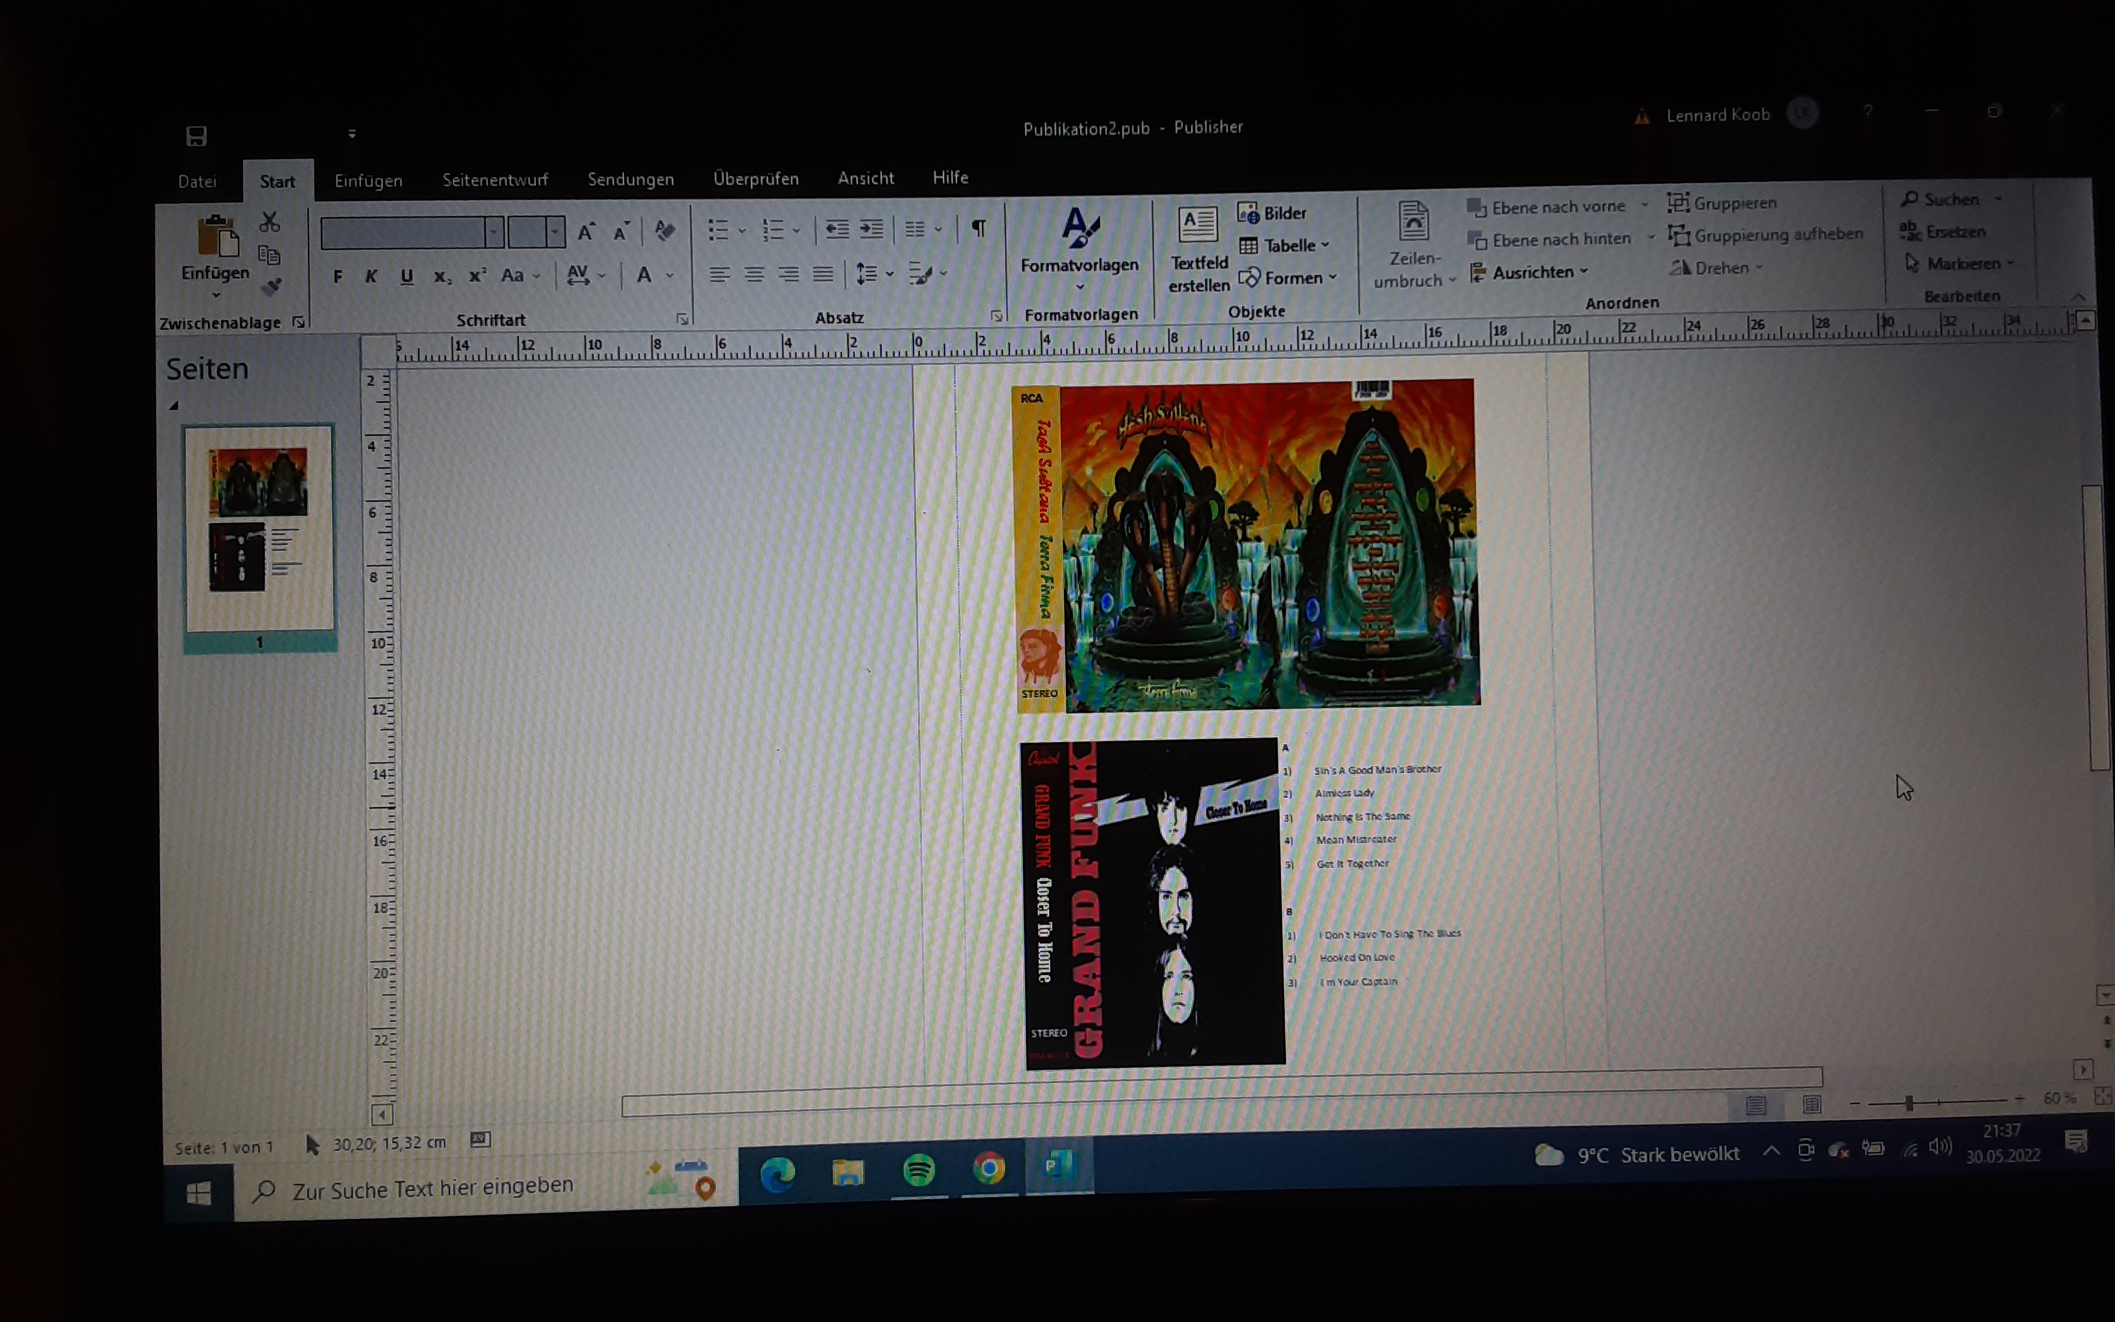Click the Windows Start button

point(198,1192)
